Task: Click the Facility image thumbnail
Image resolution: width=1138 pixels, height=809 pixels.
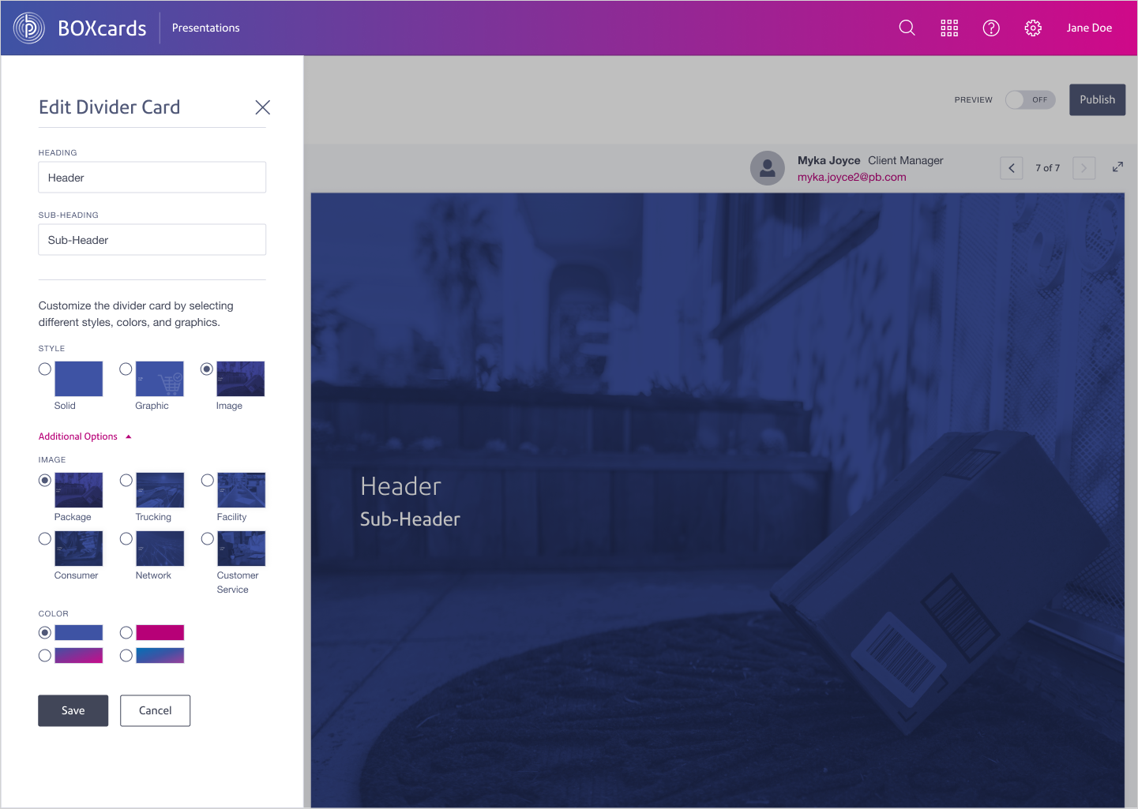Action: (241, 490)
